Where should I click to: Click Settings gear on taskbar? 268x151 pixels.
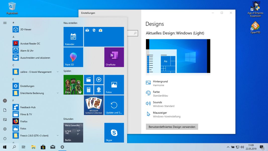pyautogui.click(x=62, y=147)
